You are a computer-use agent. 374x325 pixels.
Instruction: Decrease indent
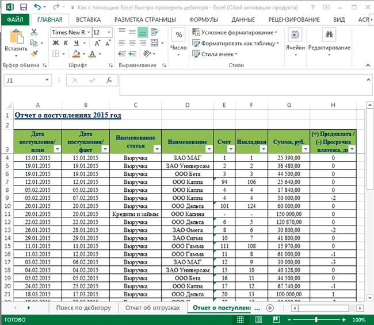pos(122,54)
